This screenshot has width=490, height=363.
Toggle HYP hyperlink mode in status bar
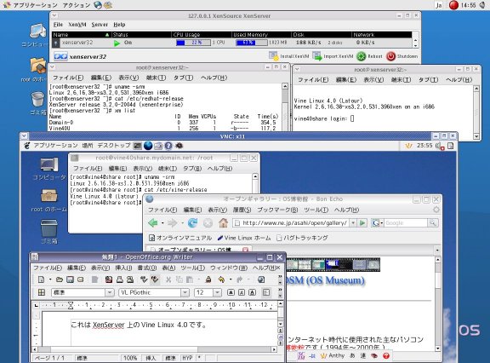(x=187, y=358)
